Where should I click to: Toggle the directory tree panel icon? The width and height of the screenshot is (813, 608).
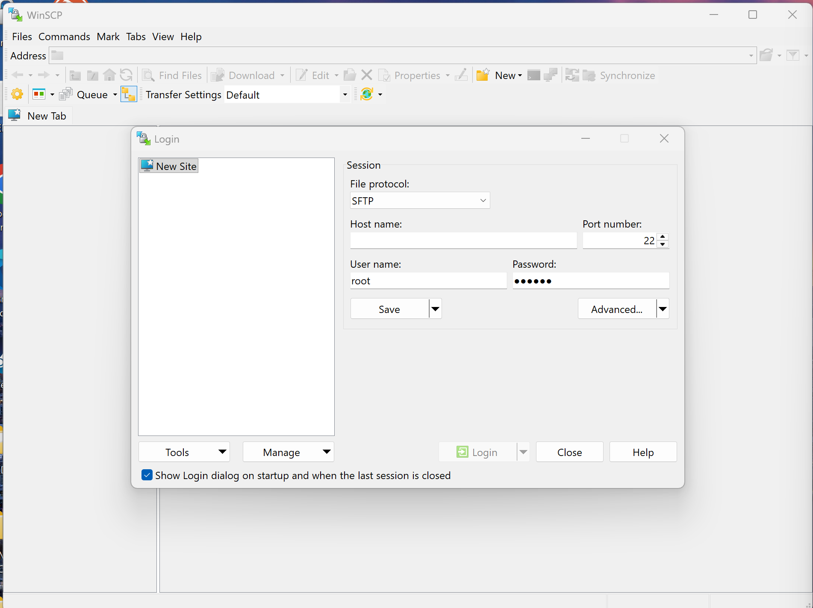point(129,94)
